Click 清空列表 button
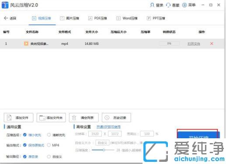The height and width of the screenshot is (164, 226). (x=84, y=118)
